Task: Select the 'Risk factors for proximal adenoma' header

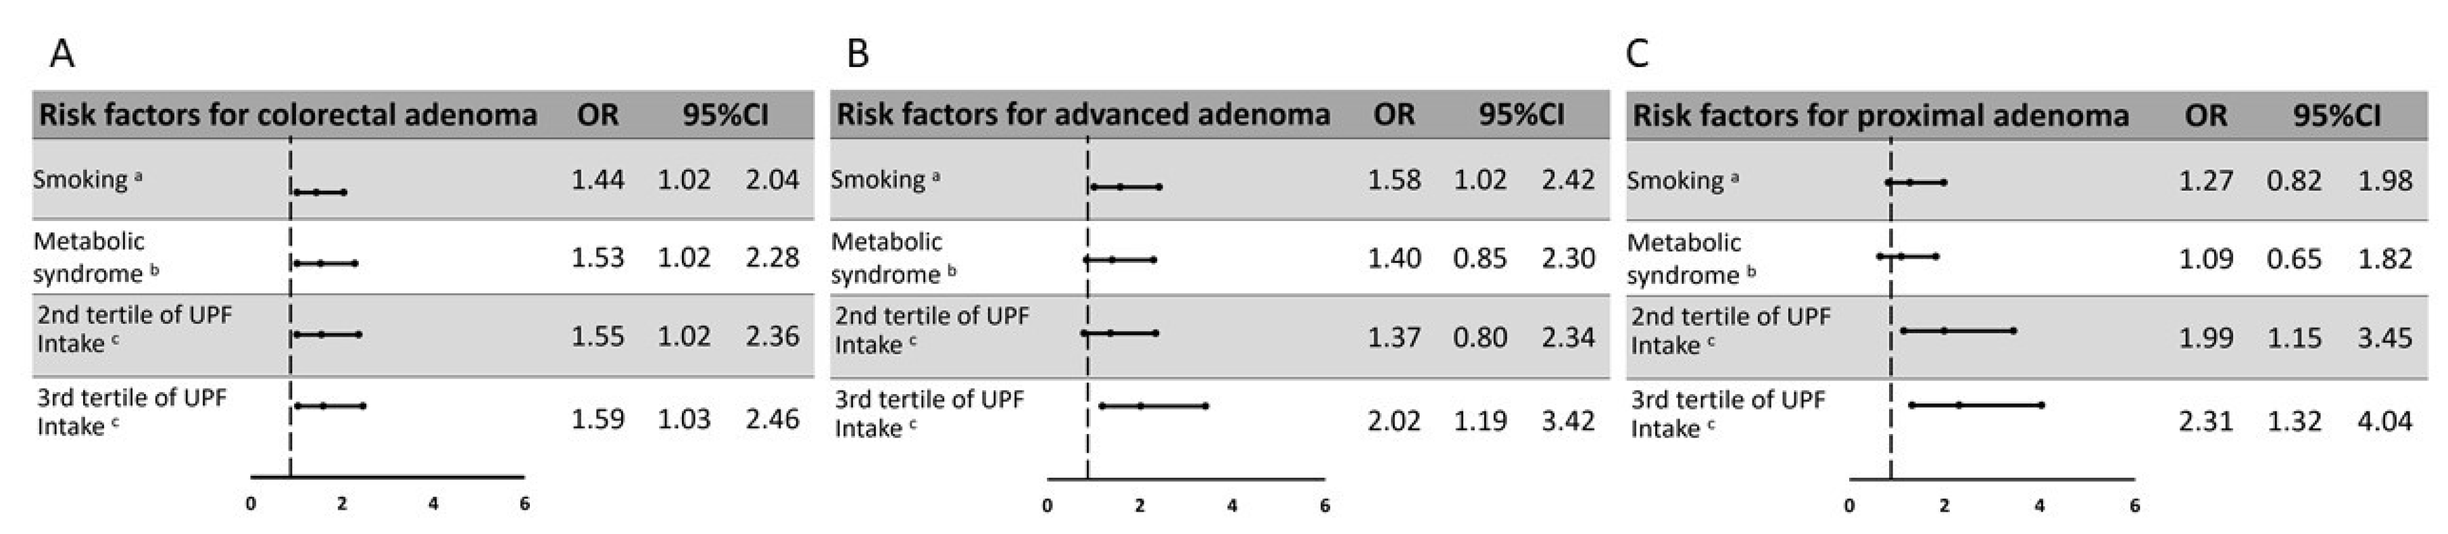Action: [1880, 116]
